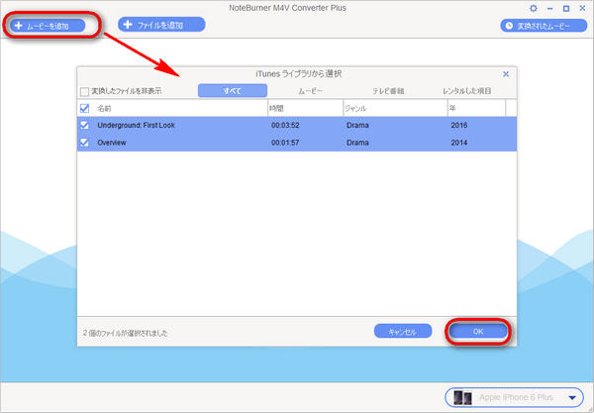Minimize the NoteBurner window
The height and width of the screenshot is (413, 594).
click(550, 8)
